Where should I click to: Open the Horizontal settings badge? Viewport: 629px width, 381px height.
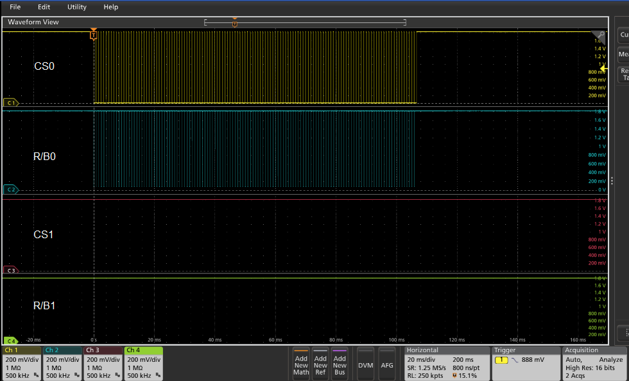pyautogui.click(x=446, y=364)
